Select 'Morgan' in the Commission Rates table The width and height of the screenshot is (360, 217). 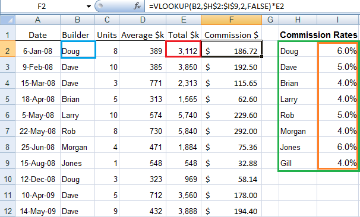(298, 129)
